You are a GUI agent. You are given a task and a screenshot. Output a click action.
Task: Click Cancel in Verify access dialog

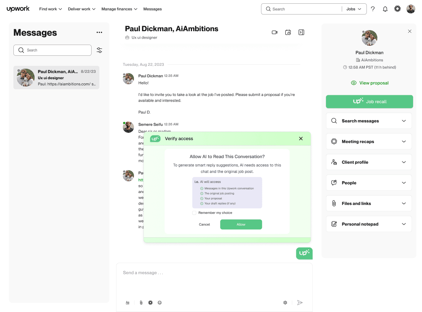(204, 224)
